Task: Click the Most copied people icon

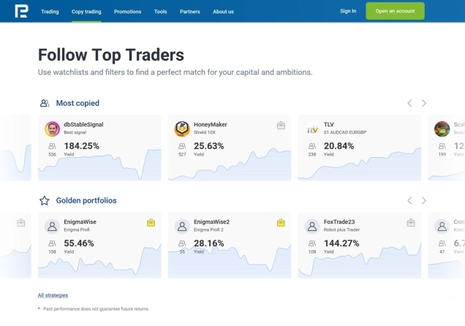Action: [x=45, y=103]
